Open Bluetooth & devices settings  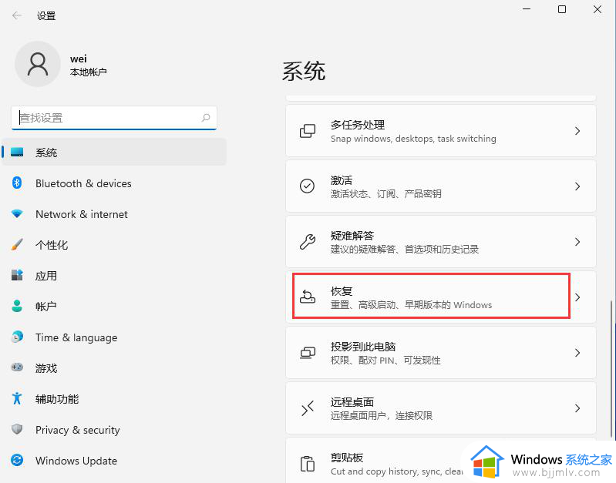114,183
